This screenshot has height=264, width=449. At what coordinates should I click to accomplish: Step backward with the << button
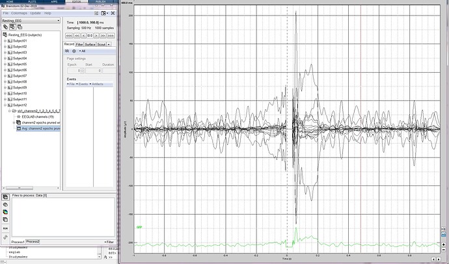coord(77,36)
